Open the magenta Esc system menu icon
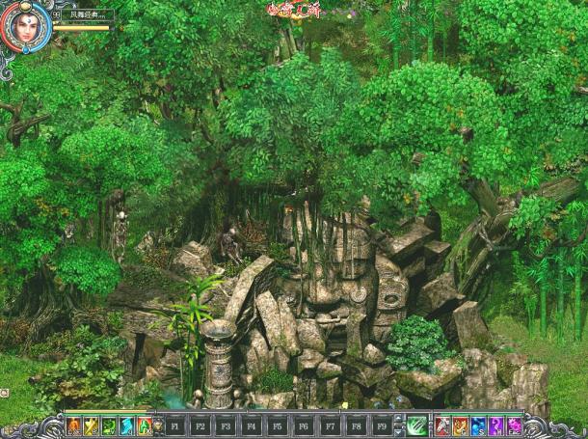 pyautogui.click(x=514, y=426)
